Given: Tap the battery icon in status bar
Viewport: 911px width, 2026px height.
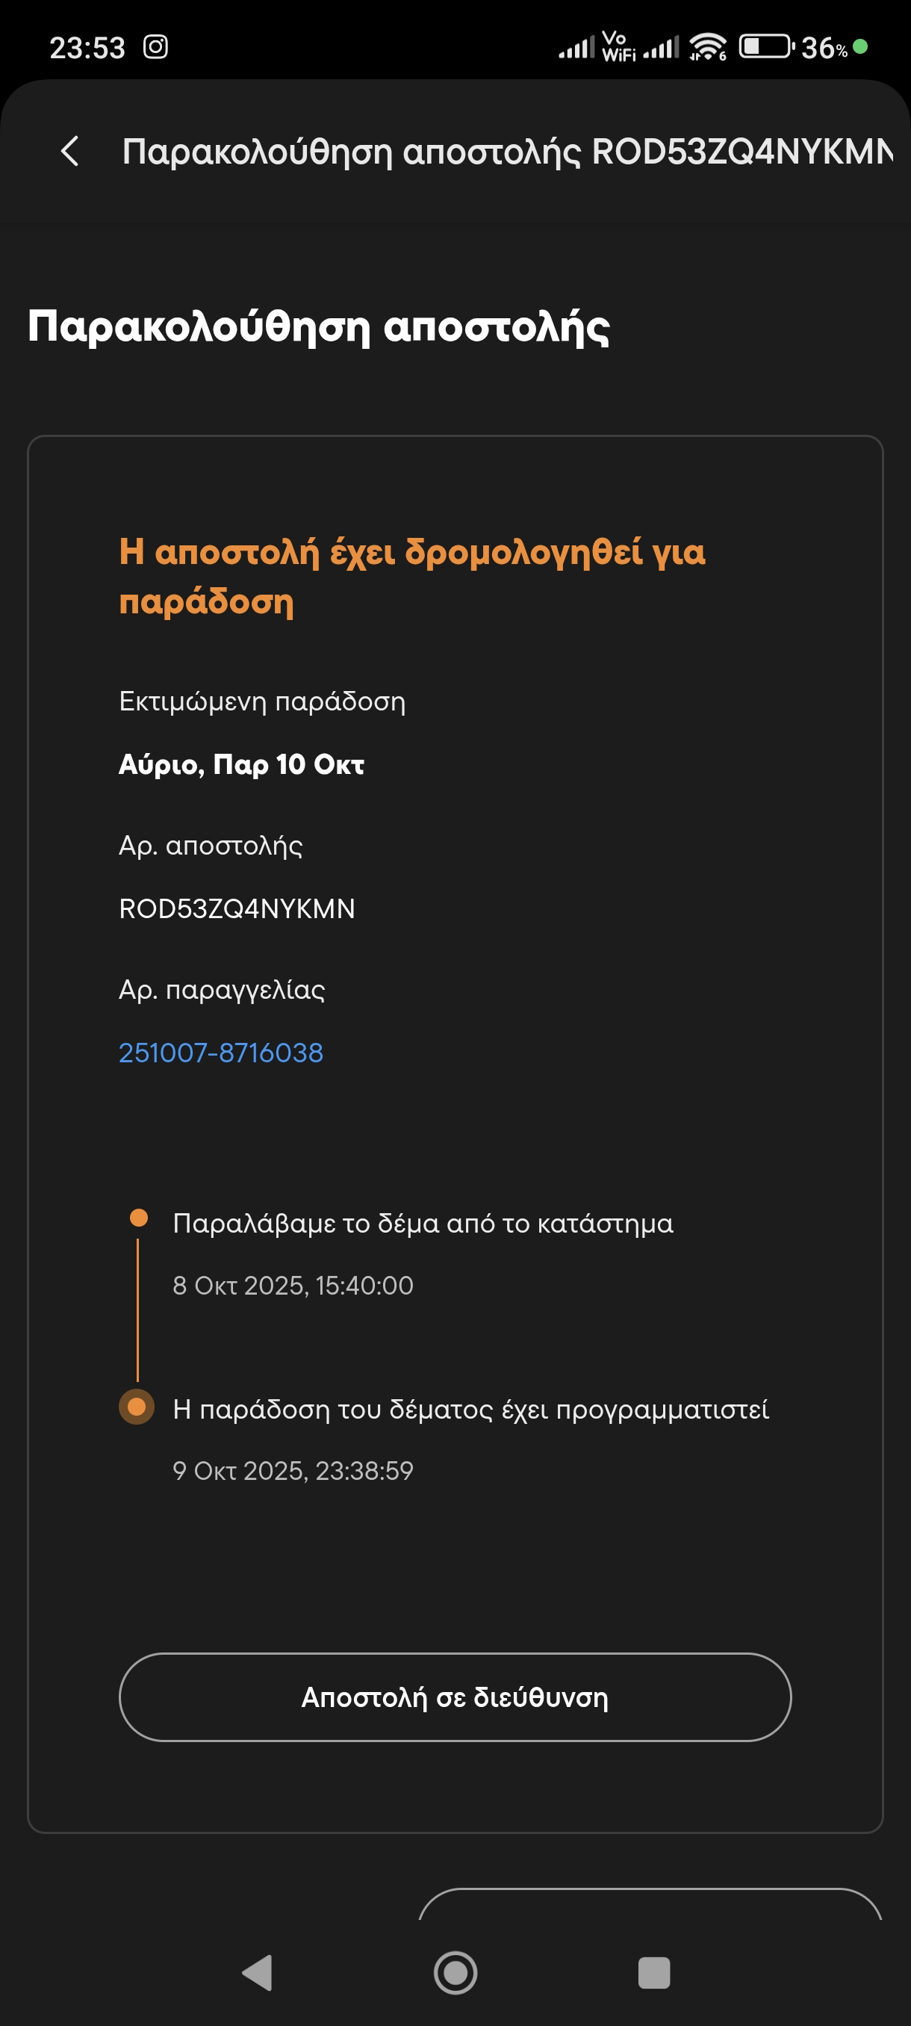Looking at the screenshot, I should click(765, 47).
